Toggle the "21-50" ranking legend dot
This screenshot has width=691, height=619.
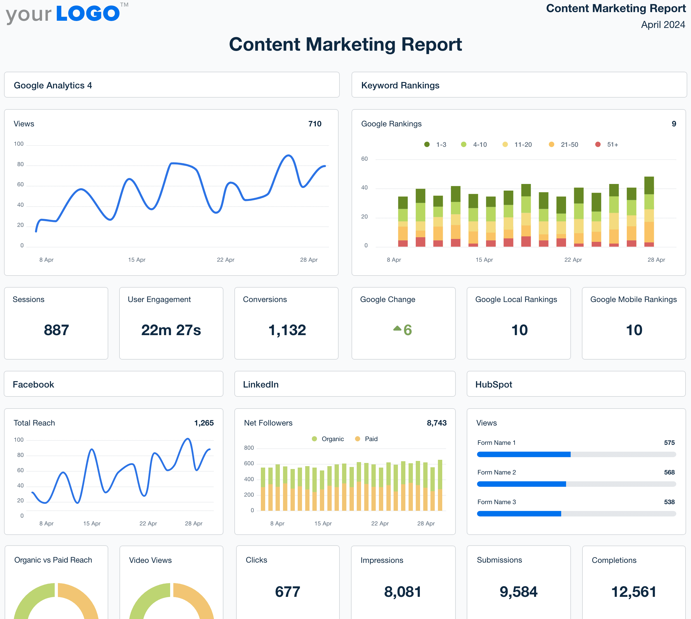click(x=552, y=144)
